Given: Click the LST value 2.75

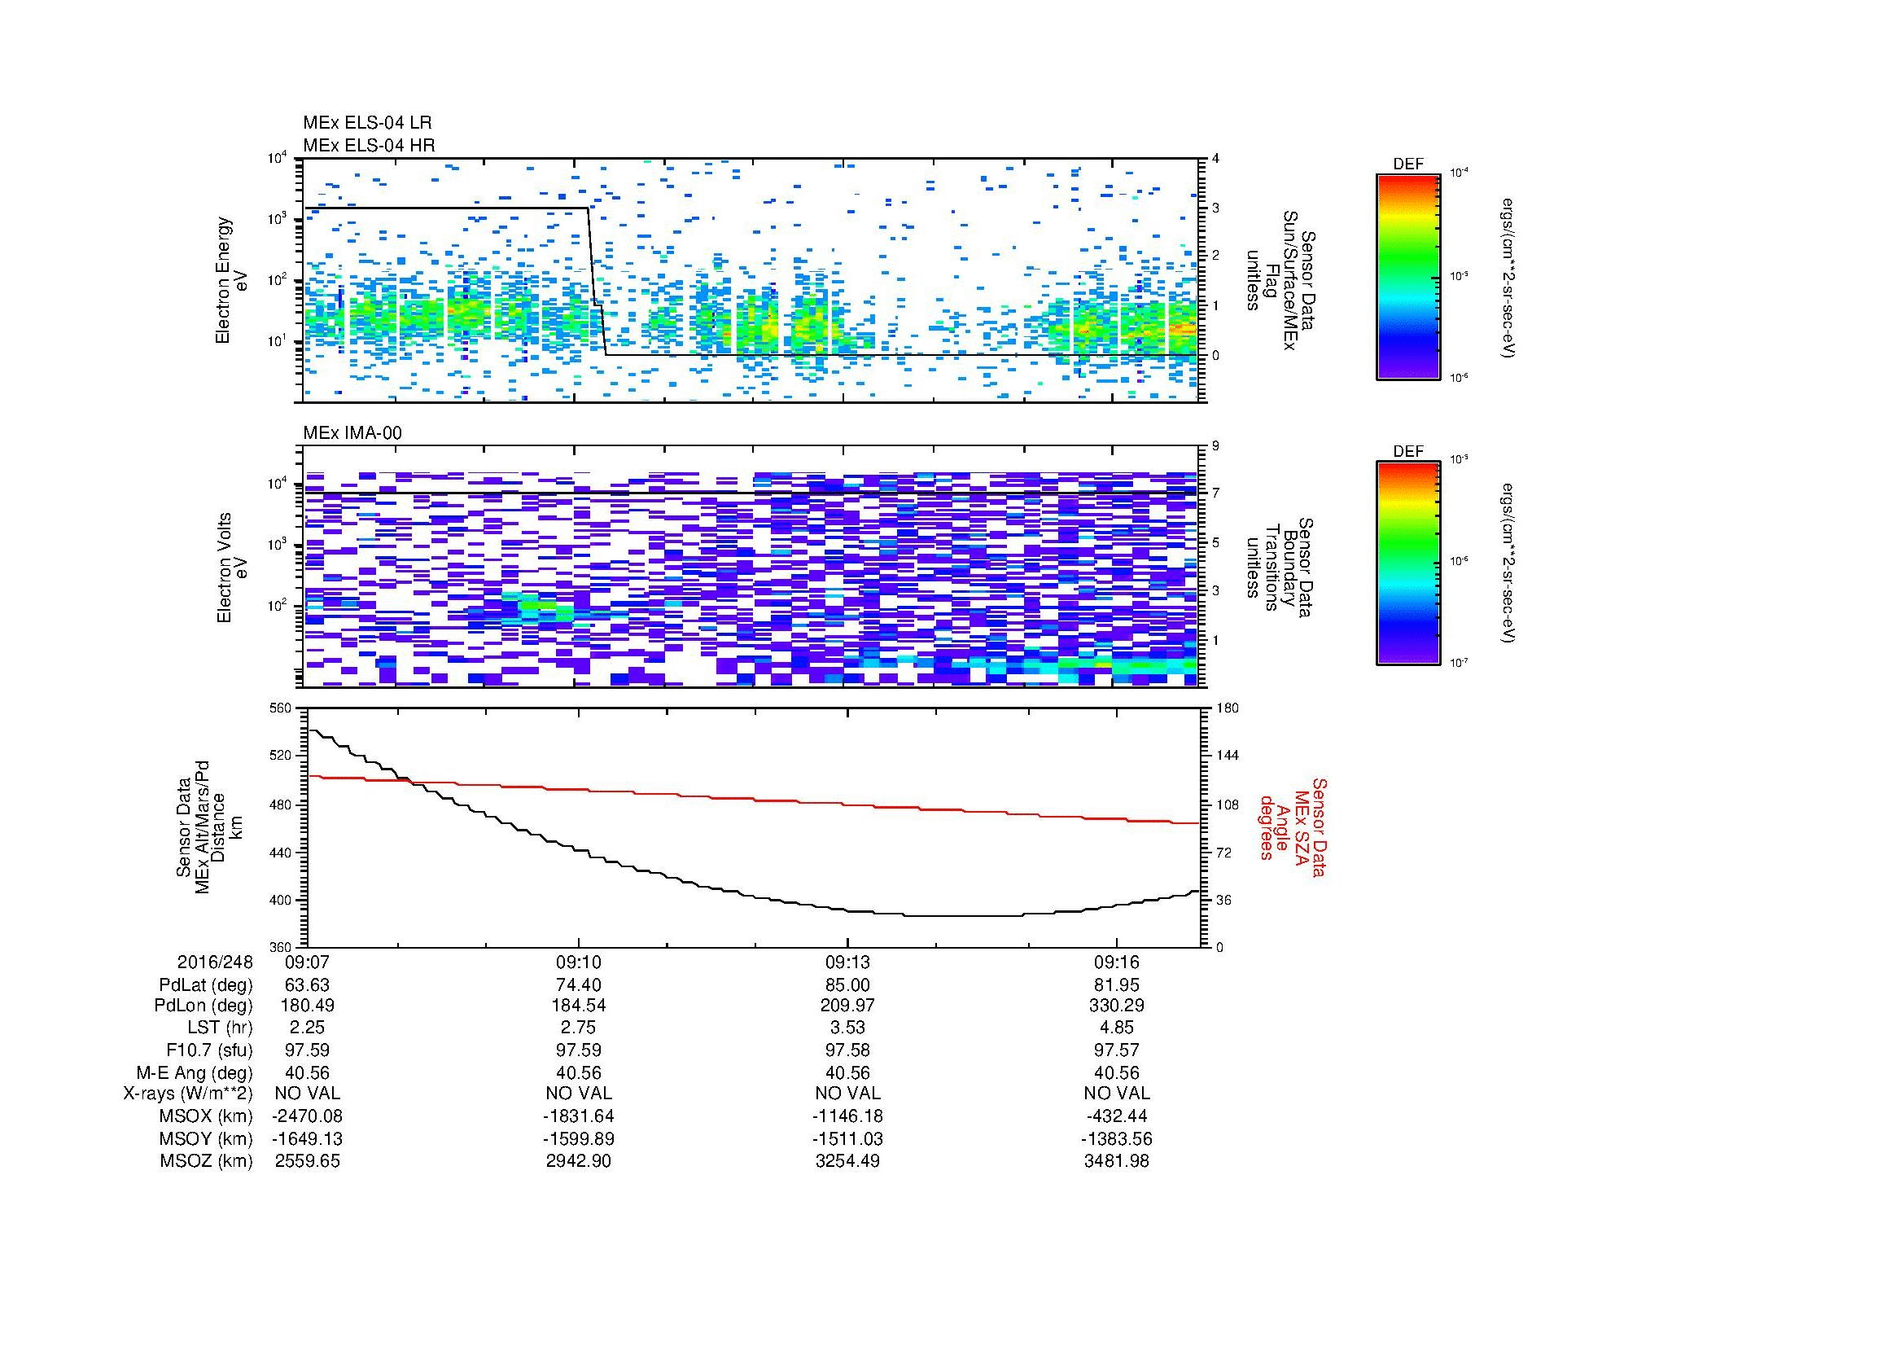Looking at the screenshot, I should tap(578, 1028).
